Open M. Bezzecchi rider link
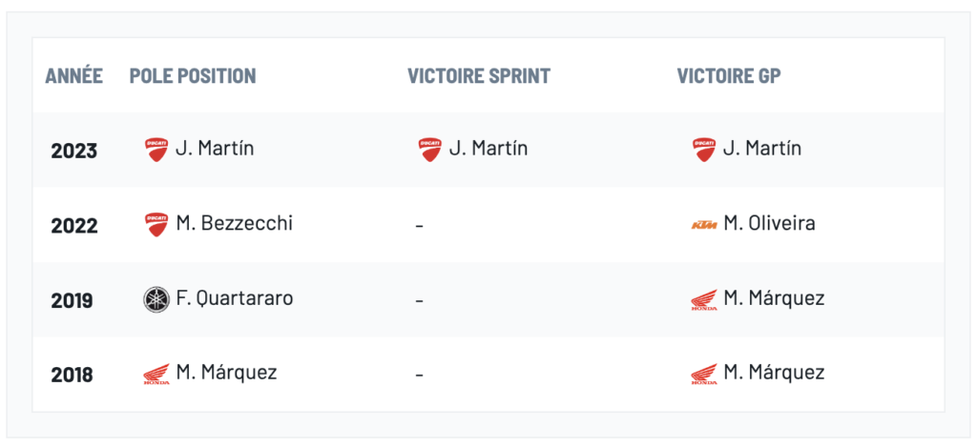The width and height of the screenshot is (977, 448). (x=234, y=224)
